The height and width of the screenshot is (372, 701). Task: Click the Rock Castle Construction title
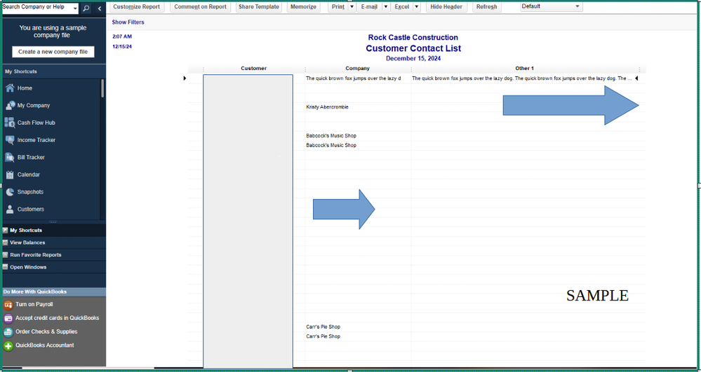click(413, 38)
